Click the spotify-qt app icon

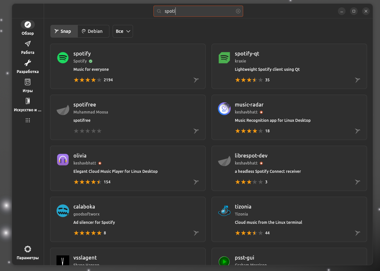(x=224, y=58)
